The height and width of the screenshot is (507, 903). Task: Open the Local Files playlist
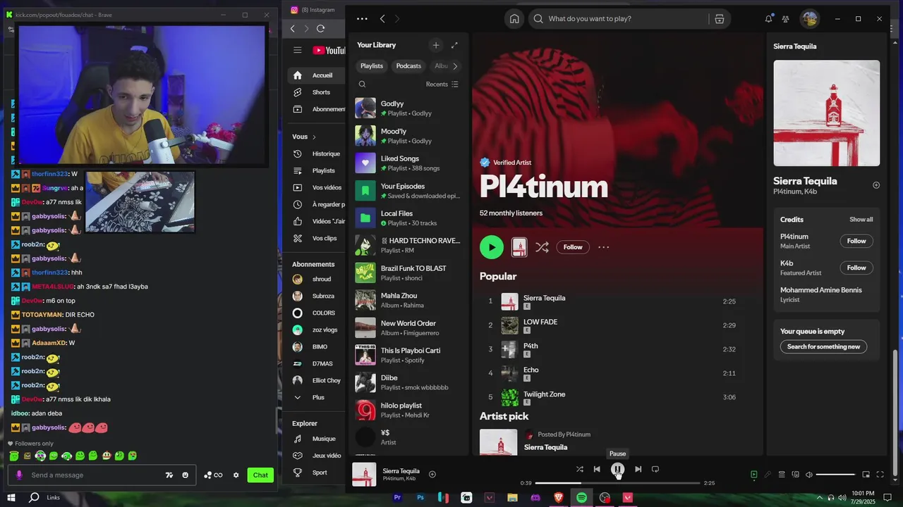(408, 218)
